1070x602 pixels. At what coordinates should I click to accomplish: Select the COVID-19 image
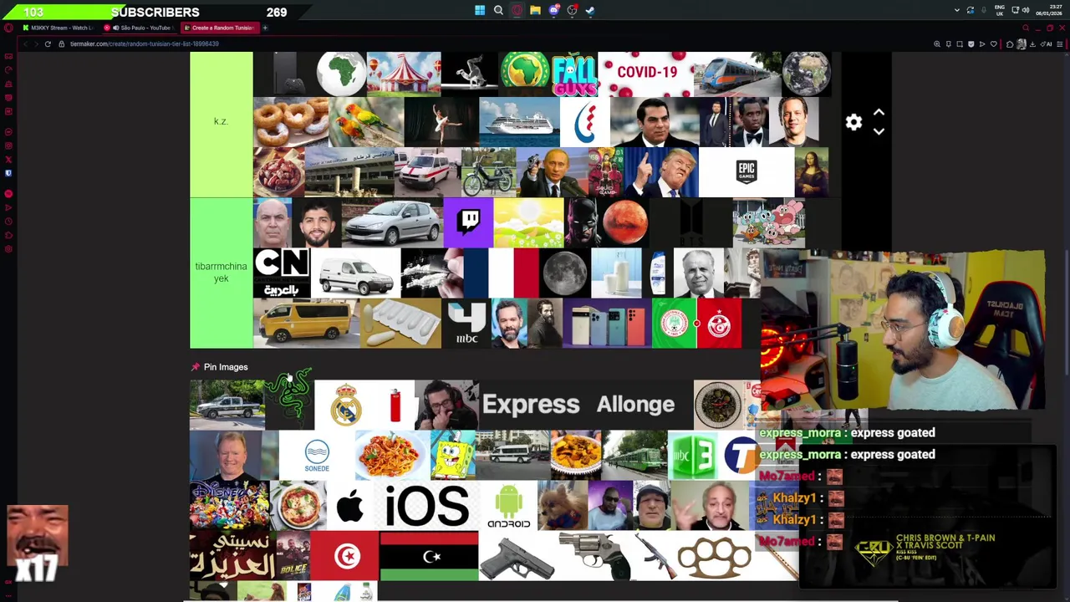646,74
